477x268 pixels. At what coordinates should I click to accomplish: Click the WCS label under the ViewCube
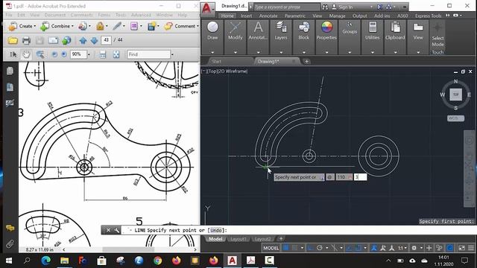coord(455,118)
